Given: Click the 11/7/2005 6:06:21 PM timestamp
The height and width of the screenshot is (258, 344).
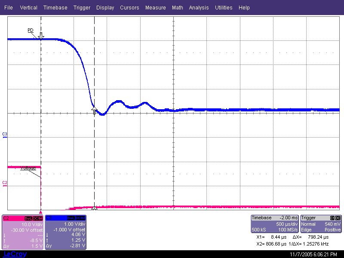Looking at the screenshot, I should click(x=313, y=254).
